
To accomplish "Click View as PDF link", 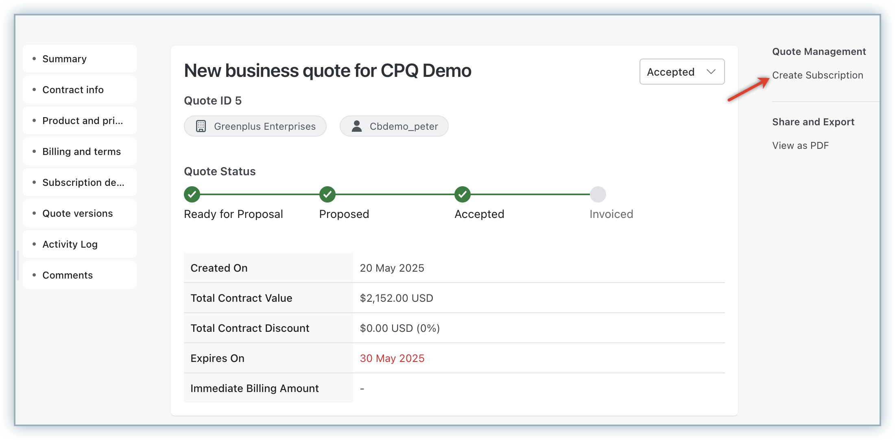I will [800, 146].
